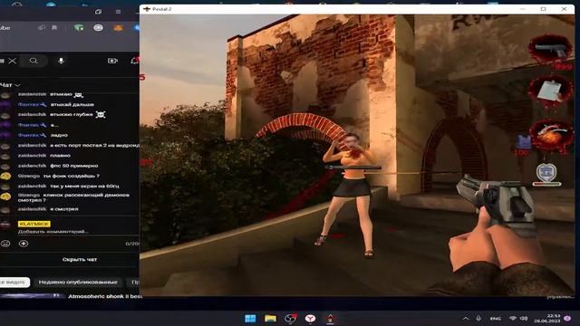The image size is (580, 326).
Task: Click chat message 'я смотрел'
Action: (64, 209)
